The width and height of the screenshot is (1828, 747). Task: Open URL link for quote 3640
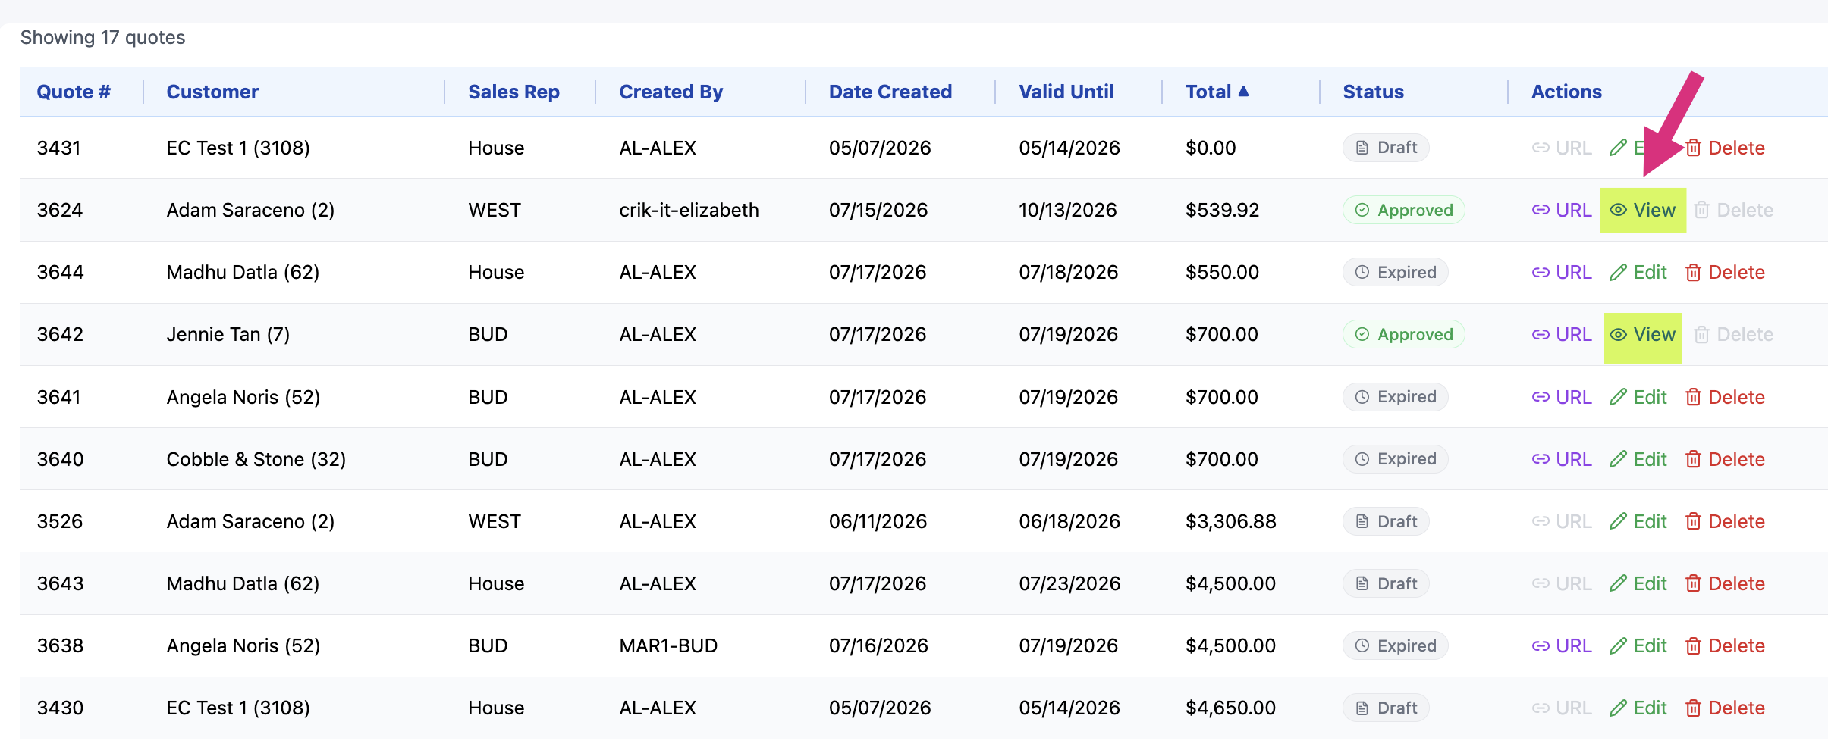(1561, 459)
